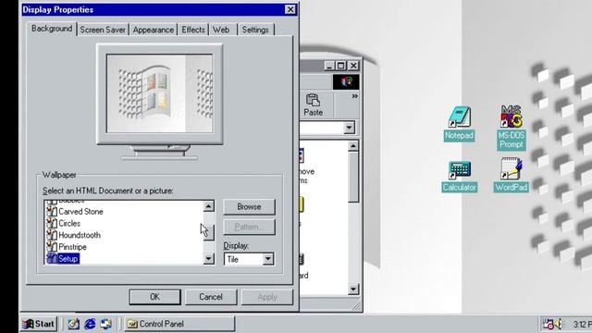The width and height of the screenshot is (592, 333).
Task: Close the Display Properties dialog
Action: [x=290, y=9]
